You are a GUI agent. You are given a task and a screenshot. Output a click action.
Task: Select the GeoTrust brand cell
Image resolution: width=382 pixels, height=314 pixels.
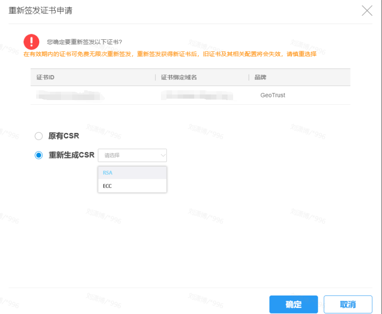coord(272,95)
